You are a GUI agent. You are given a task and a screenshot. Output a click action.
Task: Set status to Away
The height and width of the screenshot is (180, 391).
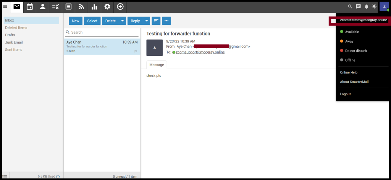tap(347, 41)
